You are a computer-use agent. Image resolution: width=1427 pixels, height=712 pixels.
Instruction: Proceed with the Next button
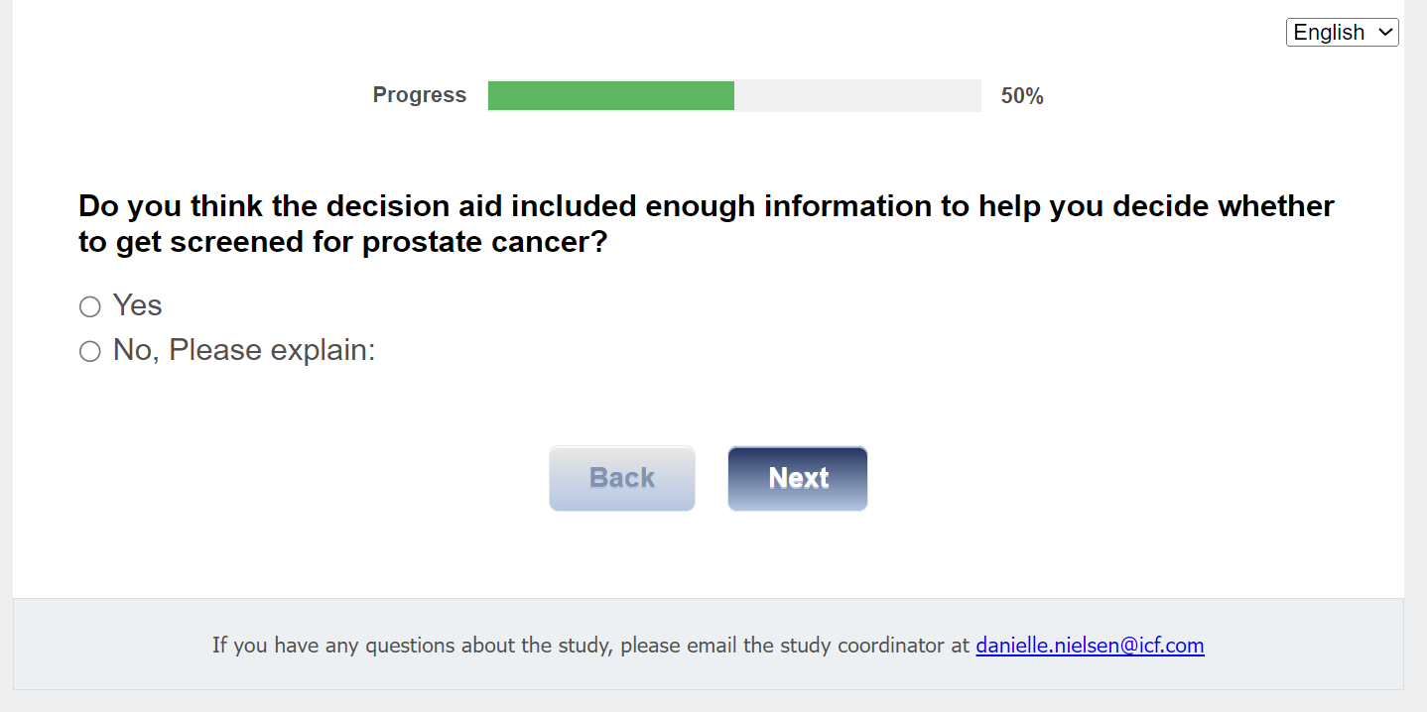pyautogui.click(x=798, y=478)
